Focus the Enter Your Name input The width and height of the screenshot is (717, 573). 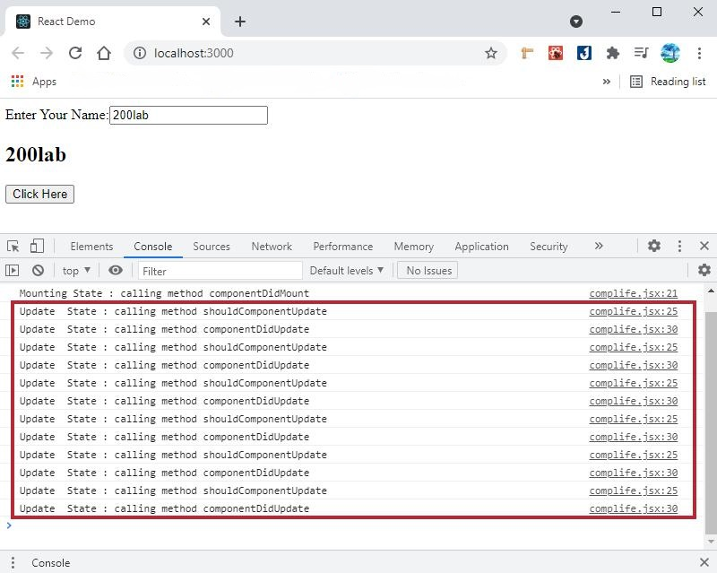[x=188, y=115]
